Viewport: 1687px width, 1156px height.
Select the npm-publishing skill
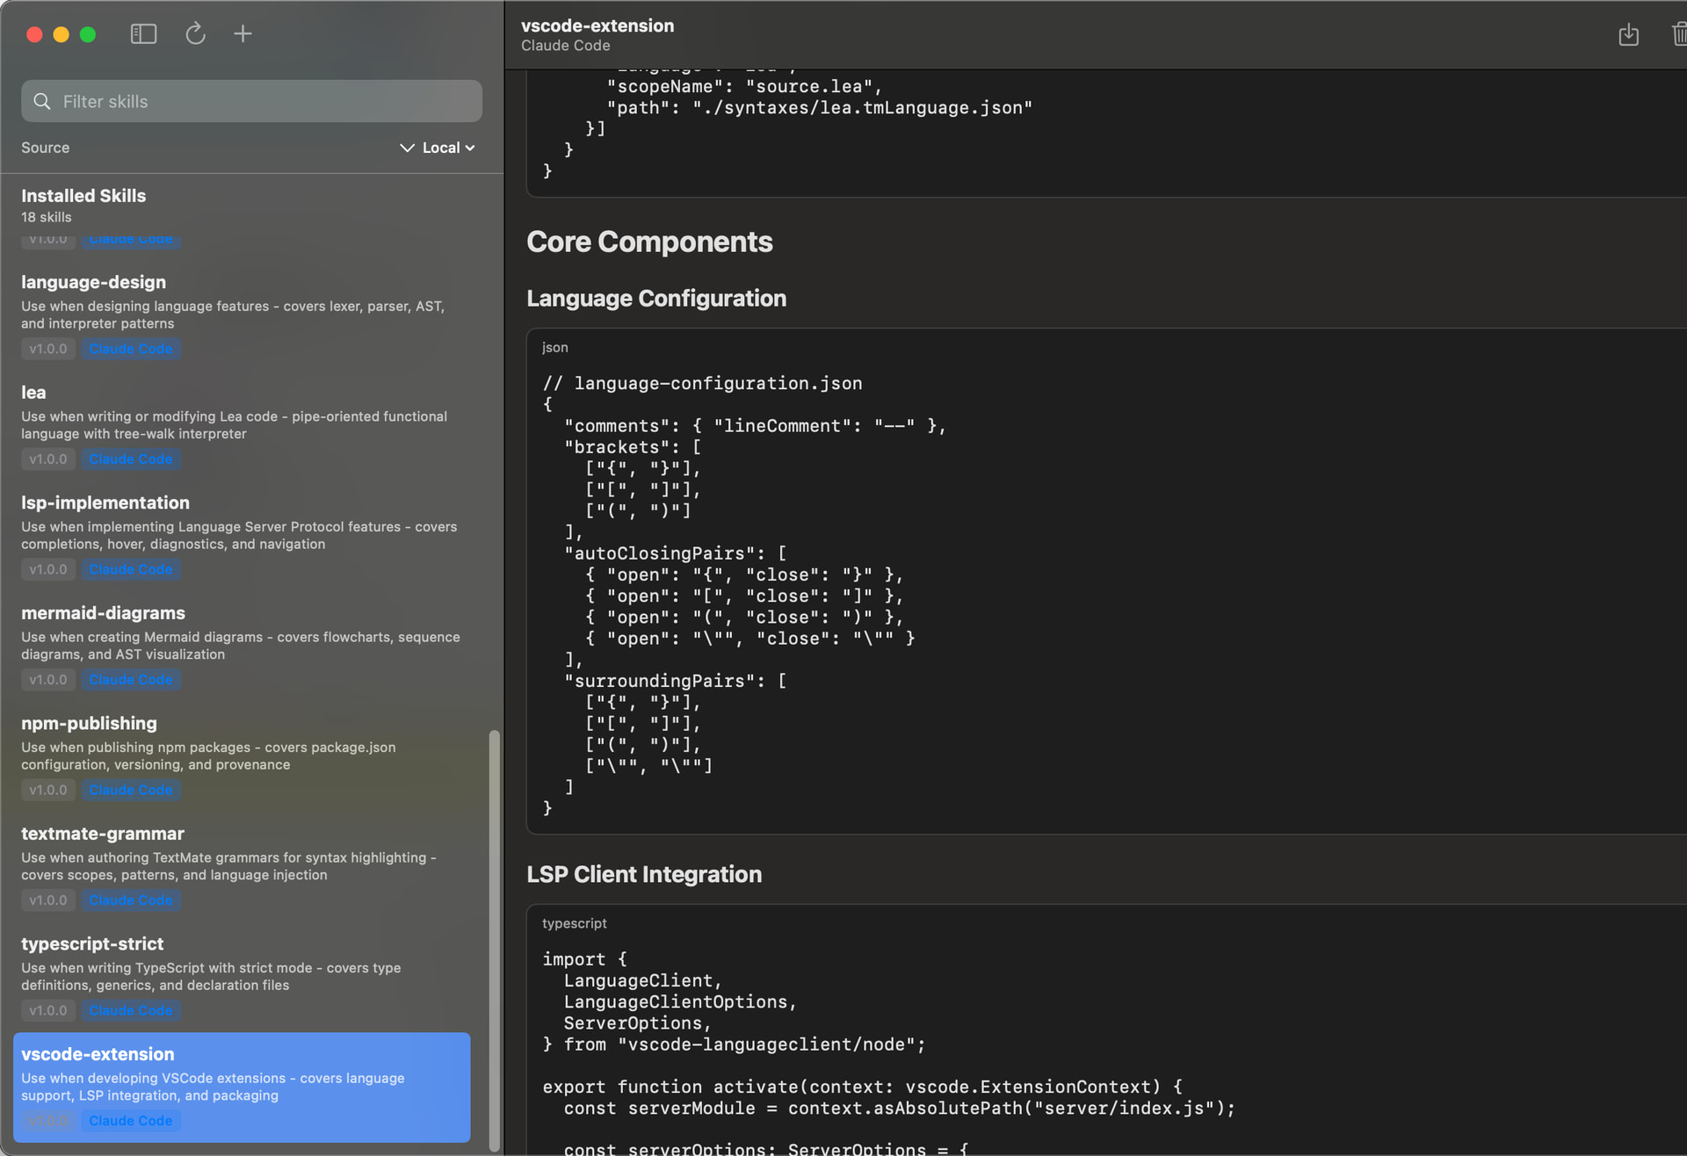click(242, 756)
